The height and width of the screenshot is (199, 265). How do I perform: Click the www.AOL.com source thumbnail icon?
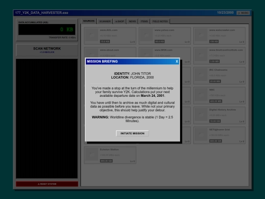[92, 35]
